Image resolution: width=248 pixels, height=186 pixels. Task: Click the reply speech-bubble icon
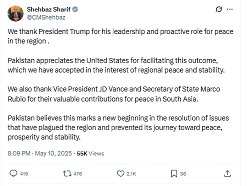(13, 174)
